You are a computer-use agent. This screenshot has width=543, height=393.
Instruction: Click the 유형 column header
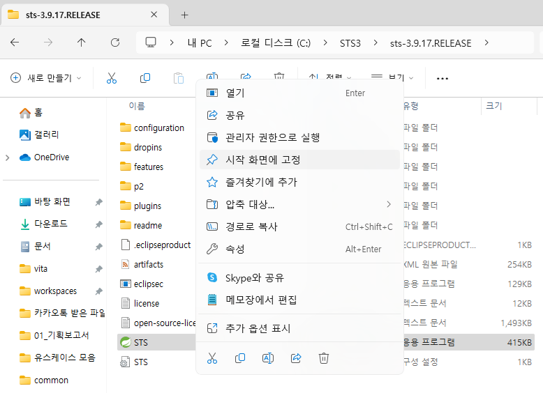coord(411,106)
